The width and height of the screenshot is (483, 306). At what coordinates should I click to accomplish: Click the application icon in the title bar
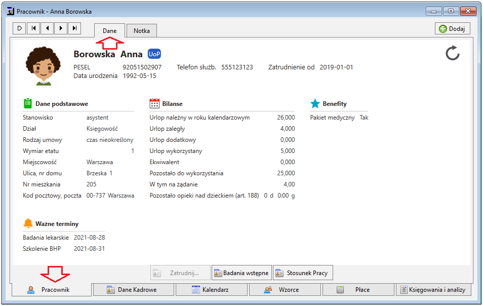pyautogui.click(x=11, y=12)
